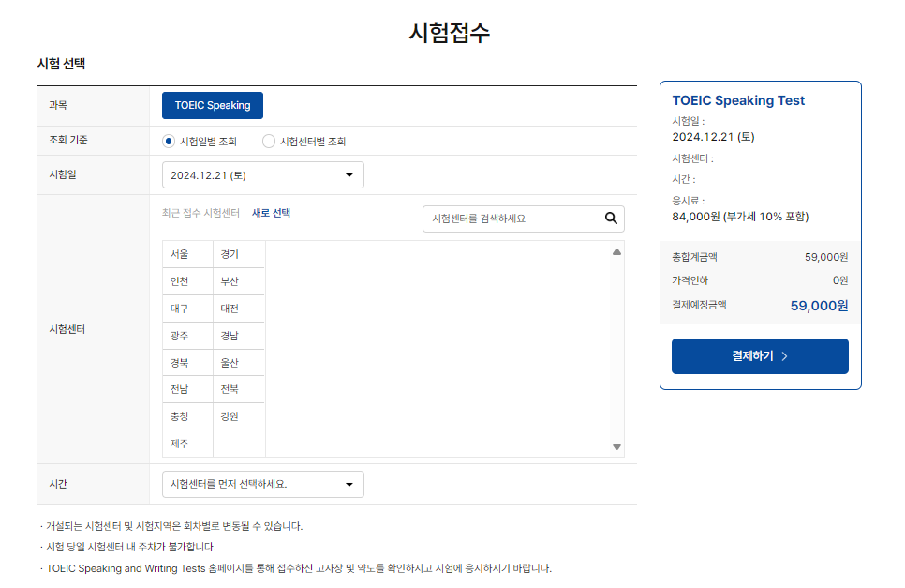Screen dimensions: 905x588
Task: Click the 결제하기 payment button
Action: [760, 356]
